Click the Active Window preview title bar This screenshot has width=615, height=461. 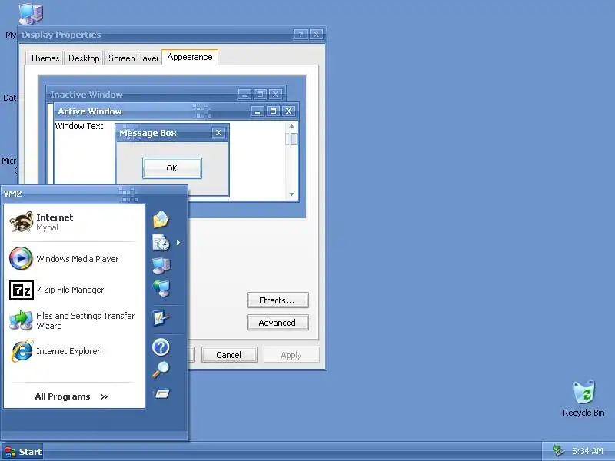coord(177,111)
